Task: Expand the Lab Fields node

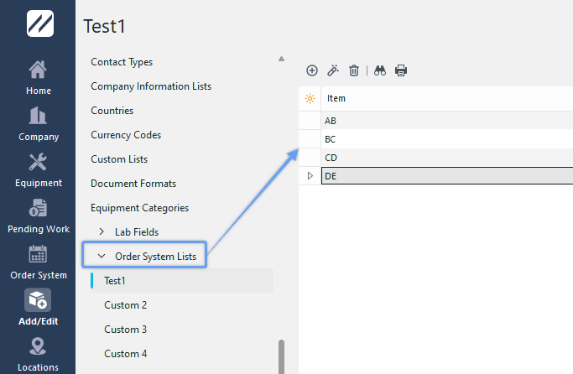Action: pyautogui.click(x=102, y=232)
